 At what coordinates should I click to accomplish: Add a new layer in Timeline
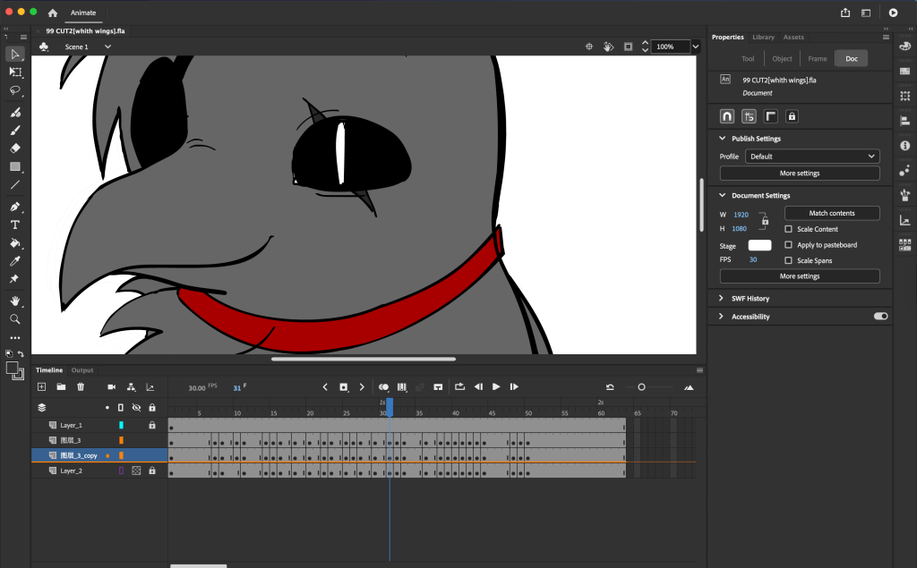[x=41, y=387]
